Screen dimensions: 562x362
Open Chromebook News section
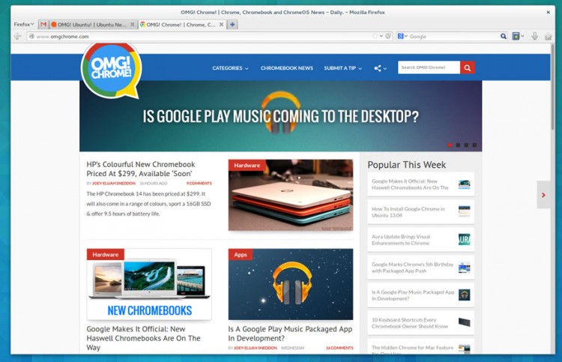[287, 68]
